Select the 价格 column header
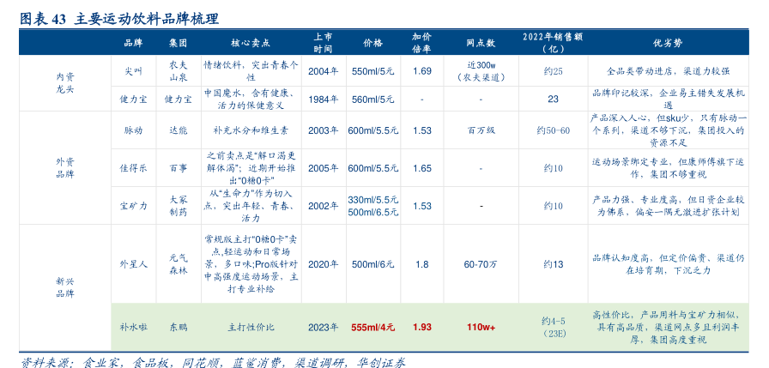The height and width of the screenshot is (368, 769). click(372, 43)
